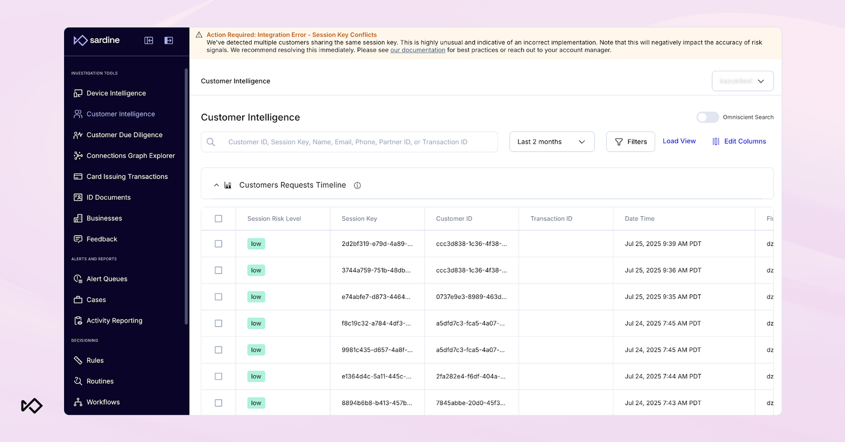Navigate to Card Issuing Transactions

[127, 176]
